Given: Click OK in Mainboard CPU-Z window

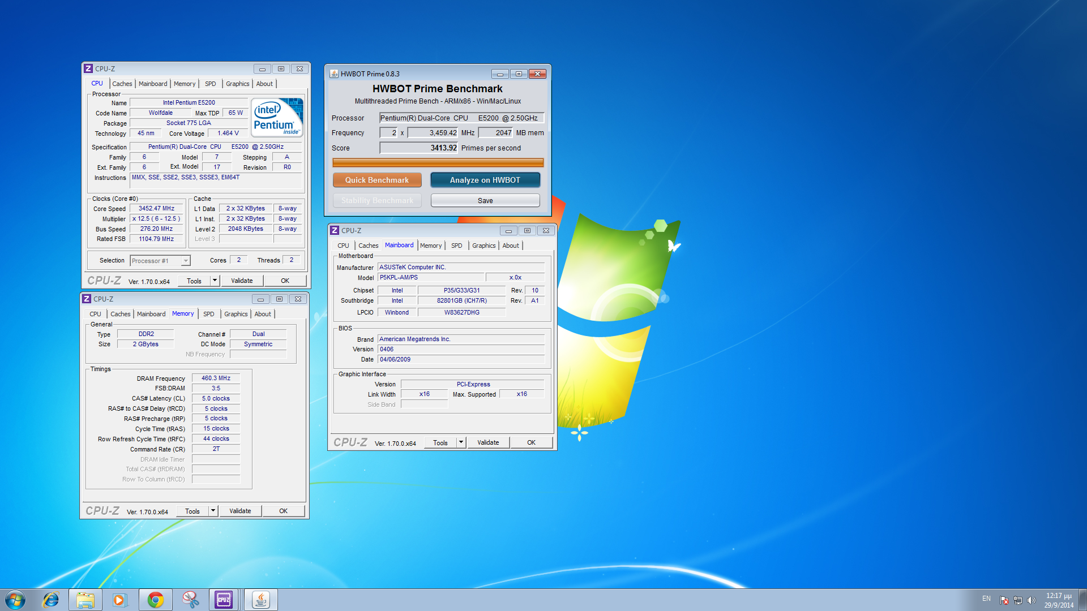Looking at the screenshot, I should tap(531, 442).
